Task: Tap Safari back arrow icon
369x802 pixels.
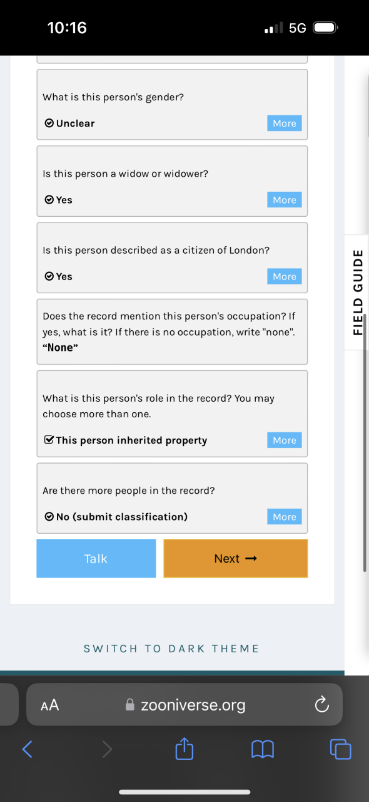Action: point(27,748)
